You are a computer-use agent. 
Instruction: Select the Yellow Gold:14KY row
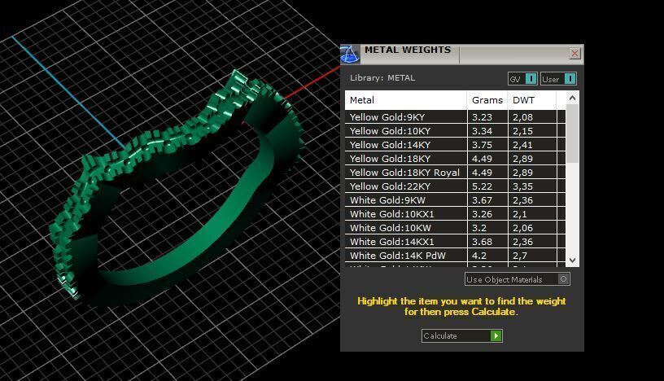tap(455, 145)
